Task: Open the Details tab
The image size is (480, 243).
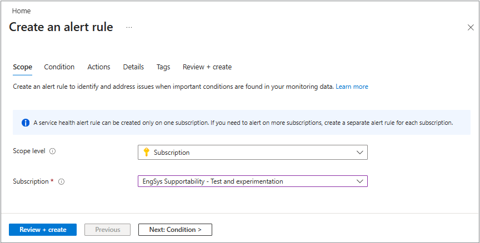Action: (133, 67)
